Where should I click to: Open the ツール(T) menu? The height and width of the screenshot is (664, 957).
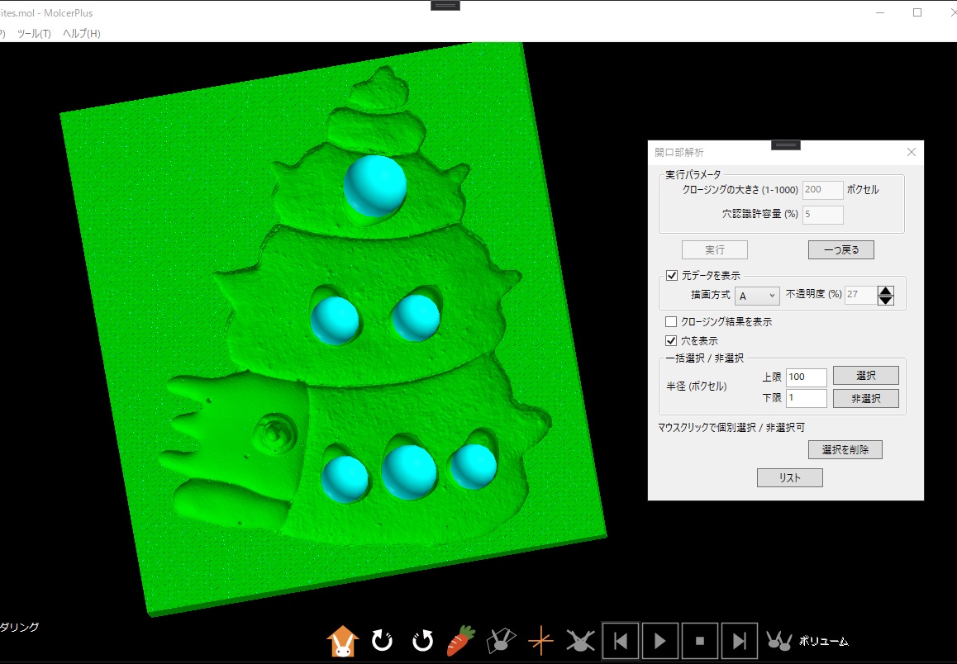[x=34, y=34]
